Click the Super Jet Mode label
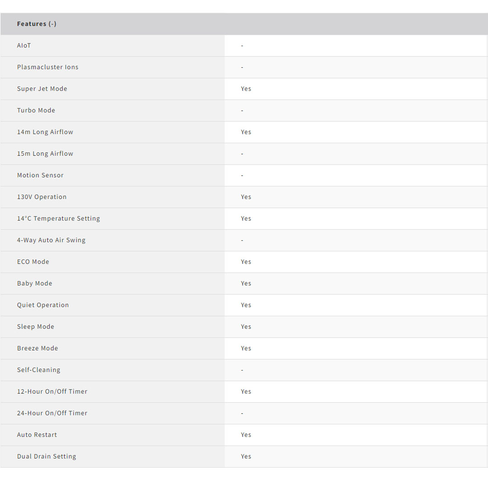The height and width of the screenshot is (488, 488). [42, 89]
